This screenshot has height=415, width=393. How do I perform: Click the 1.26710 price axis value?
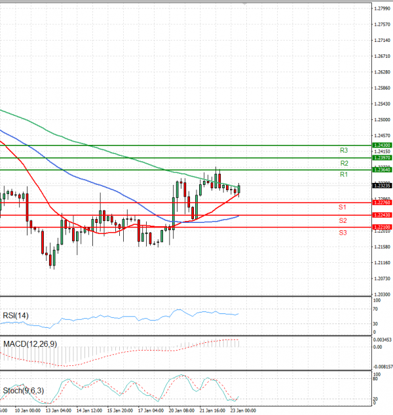click(x=382, y=56)
